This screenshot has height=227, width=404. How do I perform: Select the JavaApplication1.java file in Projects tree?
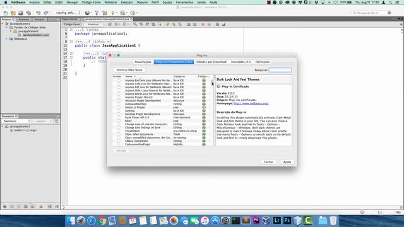pyautogui.click(x=35, y=35)
